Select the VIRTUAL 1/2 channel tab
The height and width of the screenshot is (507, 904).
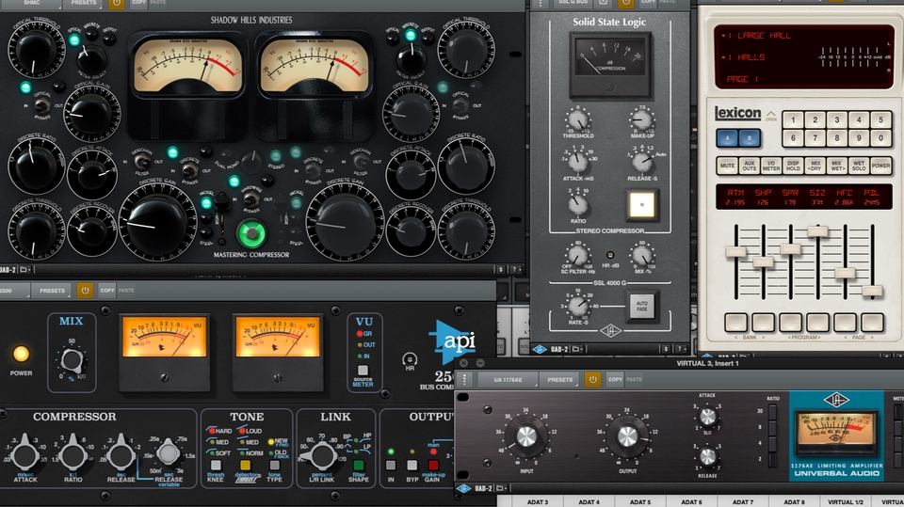pos(846,501)
